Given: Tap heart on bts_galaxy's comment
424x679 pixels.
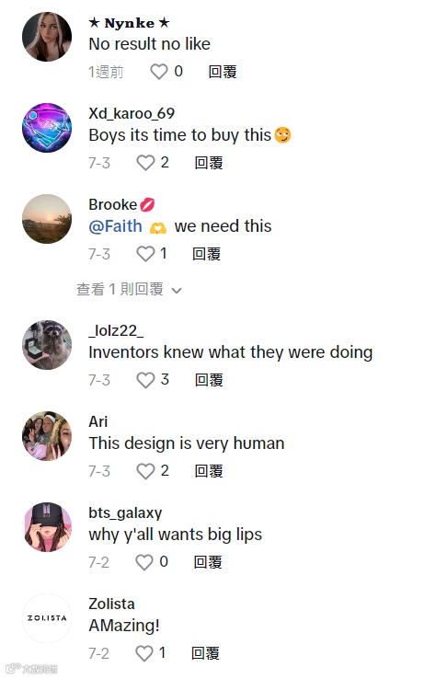Looking at the screenshot, I should pos(144,562).
